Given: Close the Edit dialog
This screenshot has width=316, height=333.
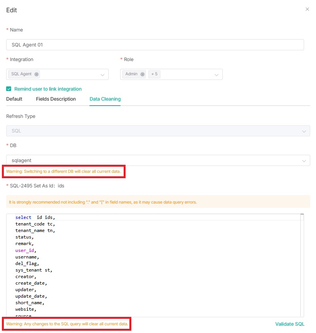Looking at the screenshot, I should click(307, 9).
